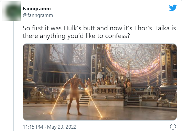The image size is (182, 131).
Task: Click the 11:15 PM timestamp
Action: pyautogui.click(x=33, y=127)
